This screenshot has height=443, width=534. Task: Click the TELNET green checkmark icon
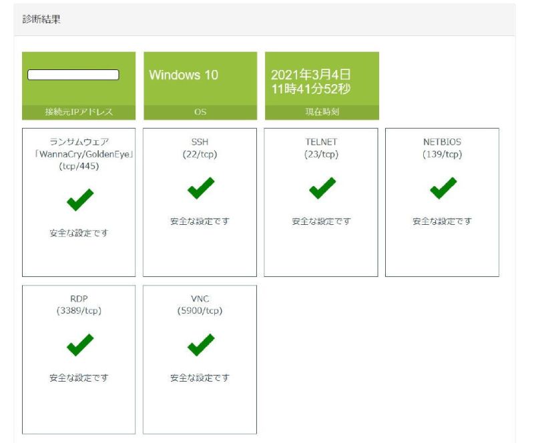click(321, 189)
